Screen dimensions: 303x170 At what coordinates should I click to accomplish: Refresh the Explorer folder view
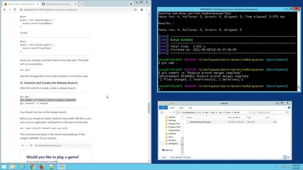pos(253,112)
